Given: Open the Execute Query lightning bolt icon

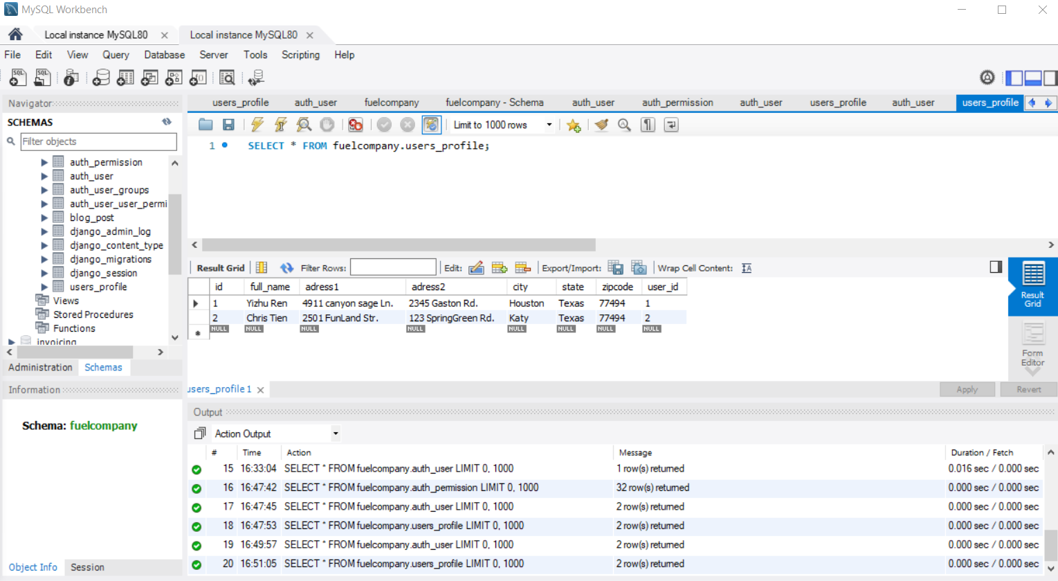Looking at the screenshot, I should point(255,125).
